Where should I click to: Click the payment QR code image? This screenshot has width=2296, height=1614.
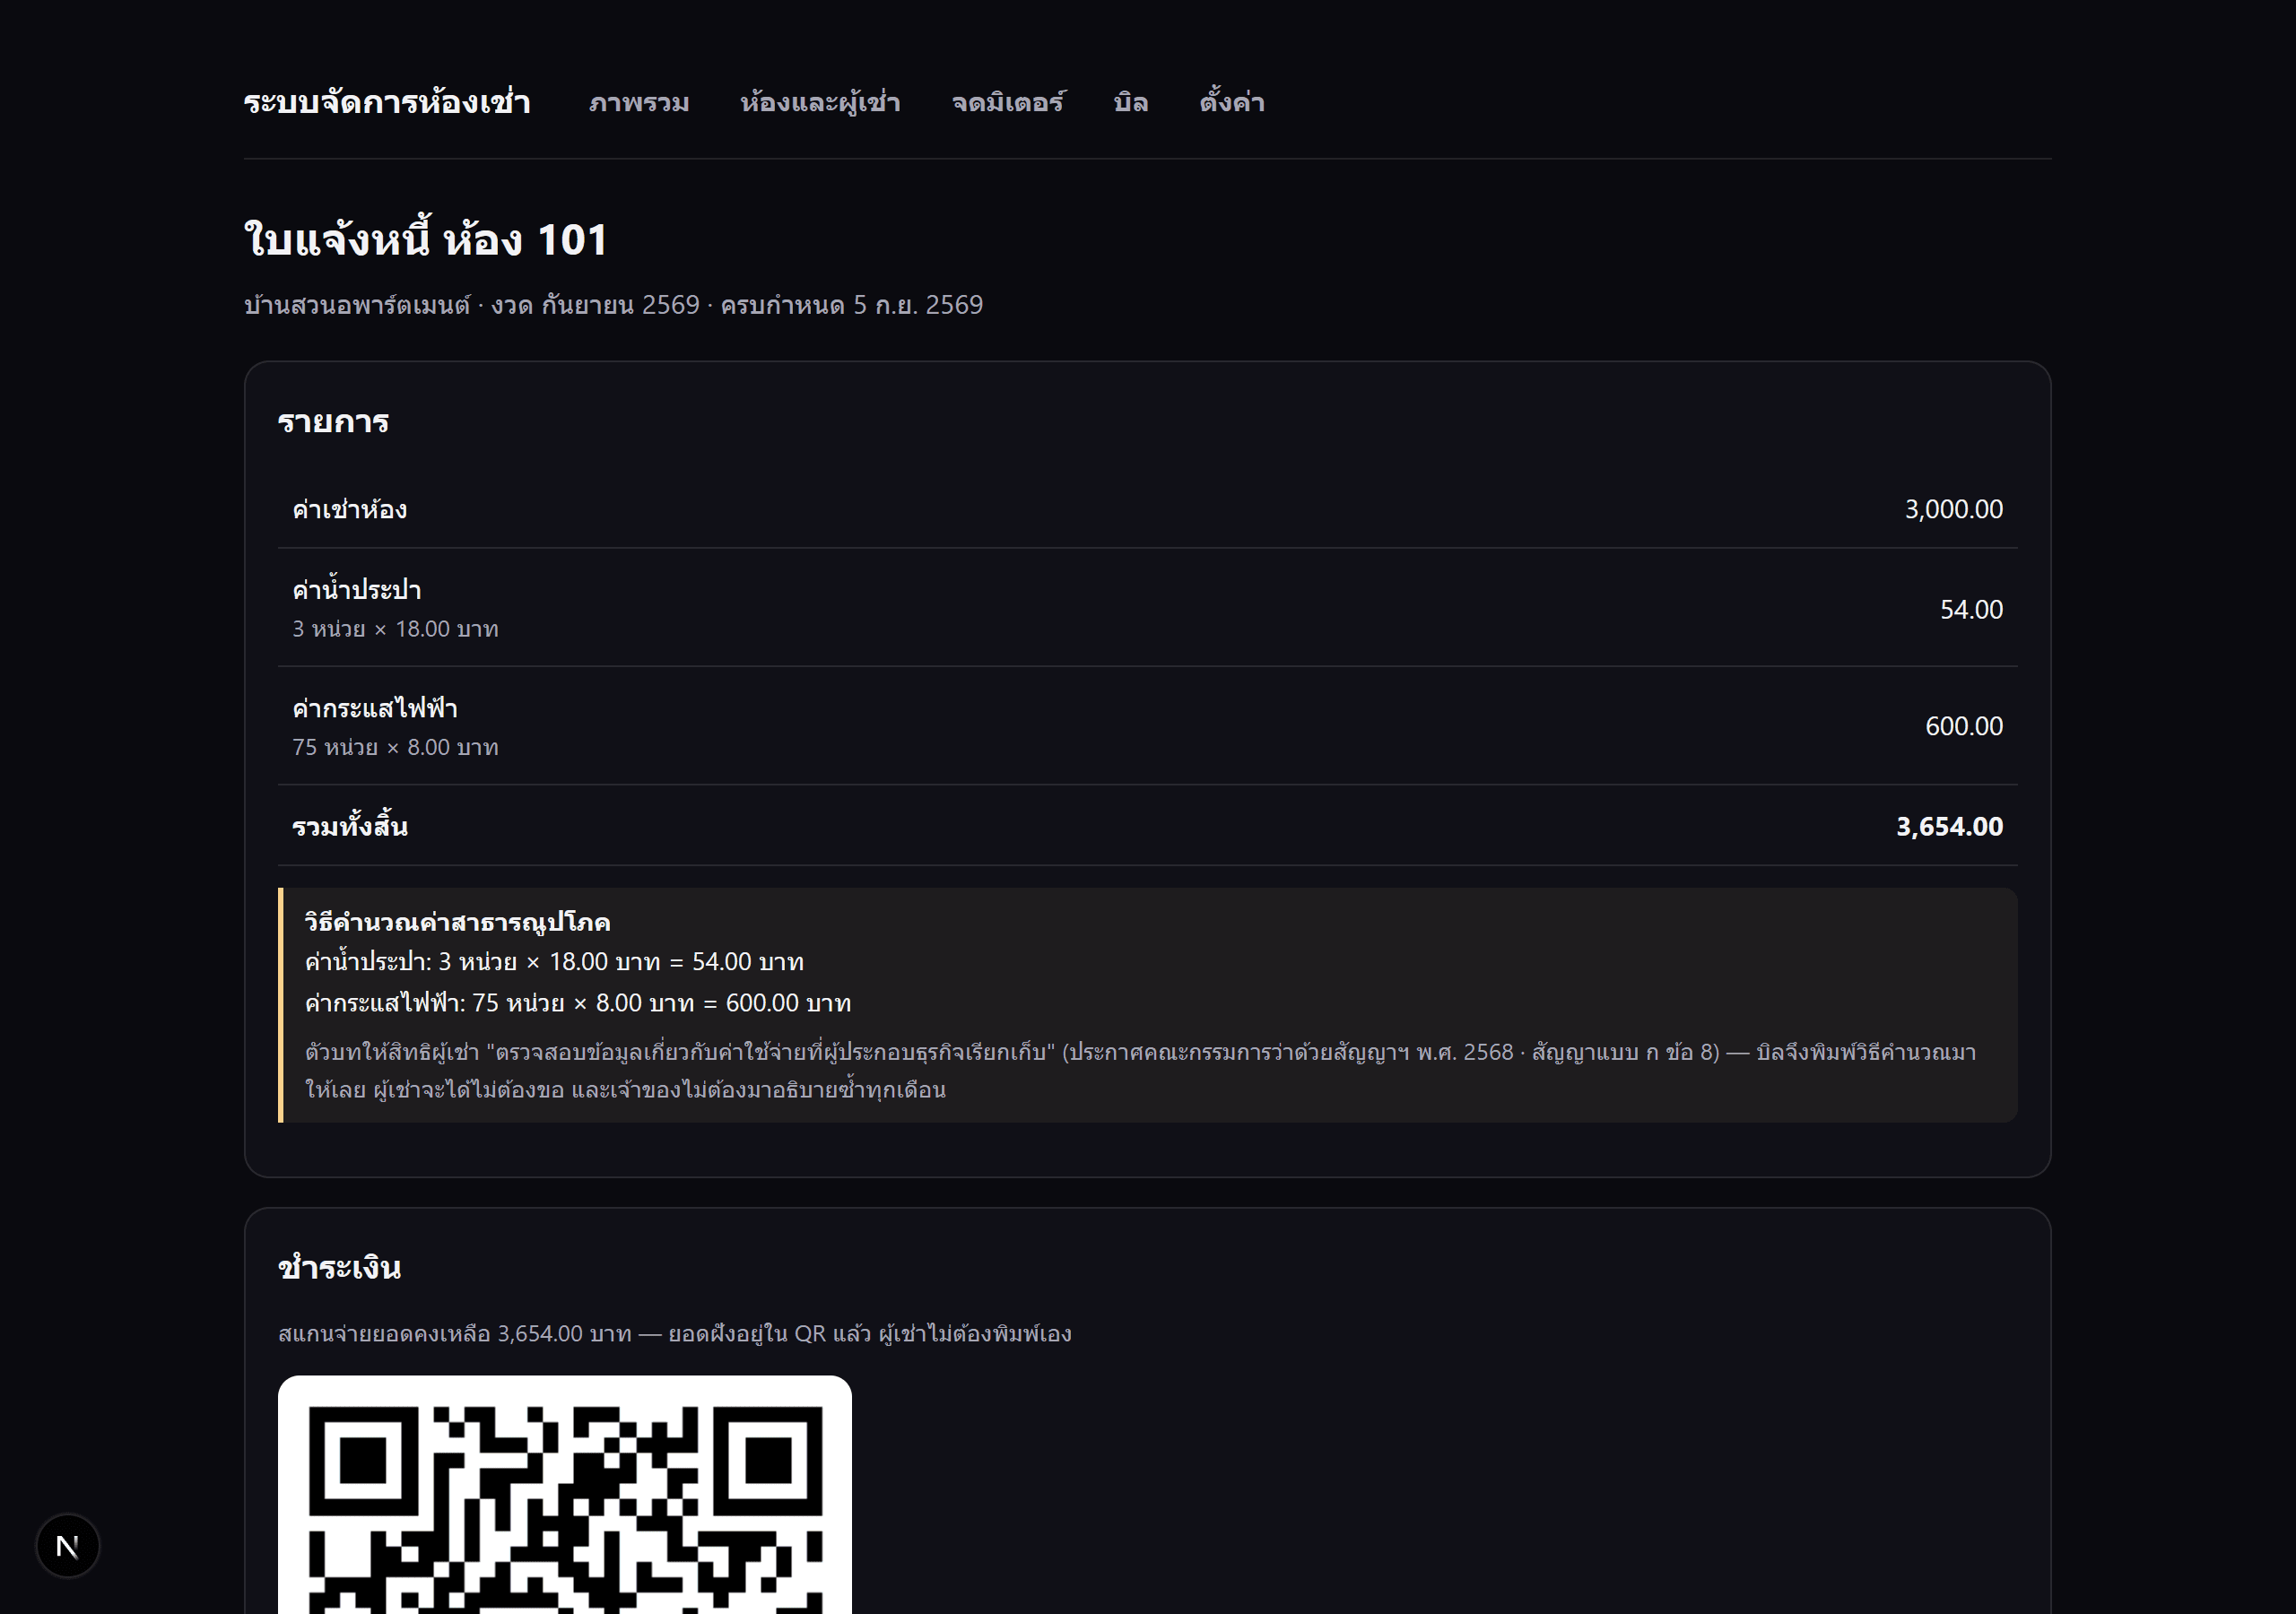click(x=565, y=1495)
